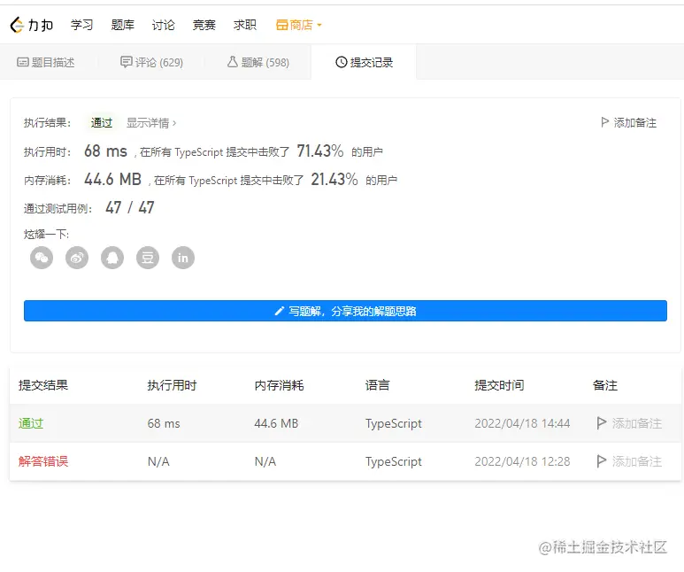
Task: Click the N/A runtime cell
Action: [158, 461]
